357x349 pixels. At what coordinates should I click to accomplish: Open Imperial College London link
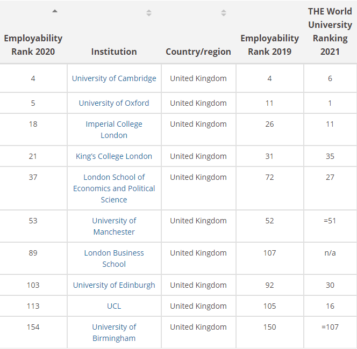[114, 129]
